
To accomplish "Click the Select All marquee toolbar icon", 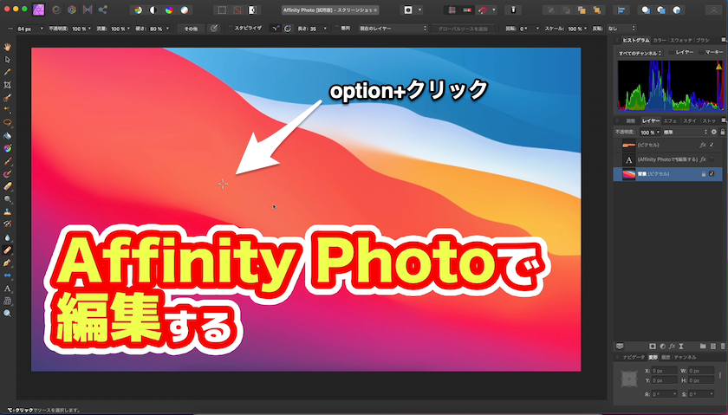I will point(223,10).
